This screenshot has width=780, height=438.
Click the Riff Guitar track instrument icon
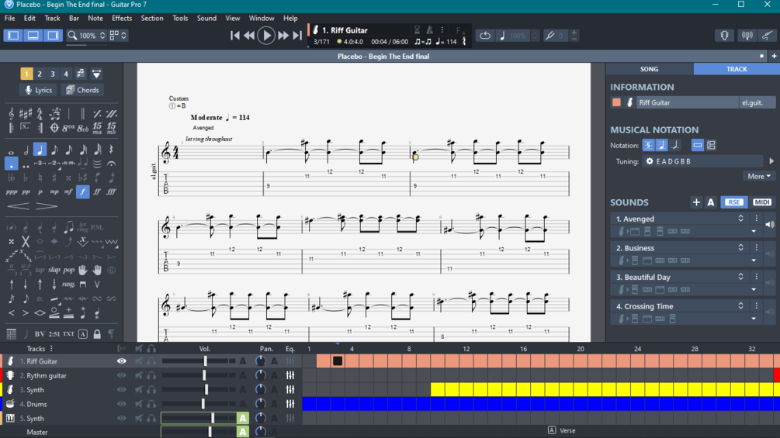pos(10,361)
